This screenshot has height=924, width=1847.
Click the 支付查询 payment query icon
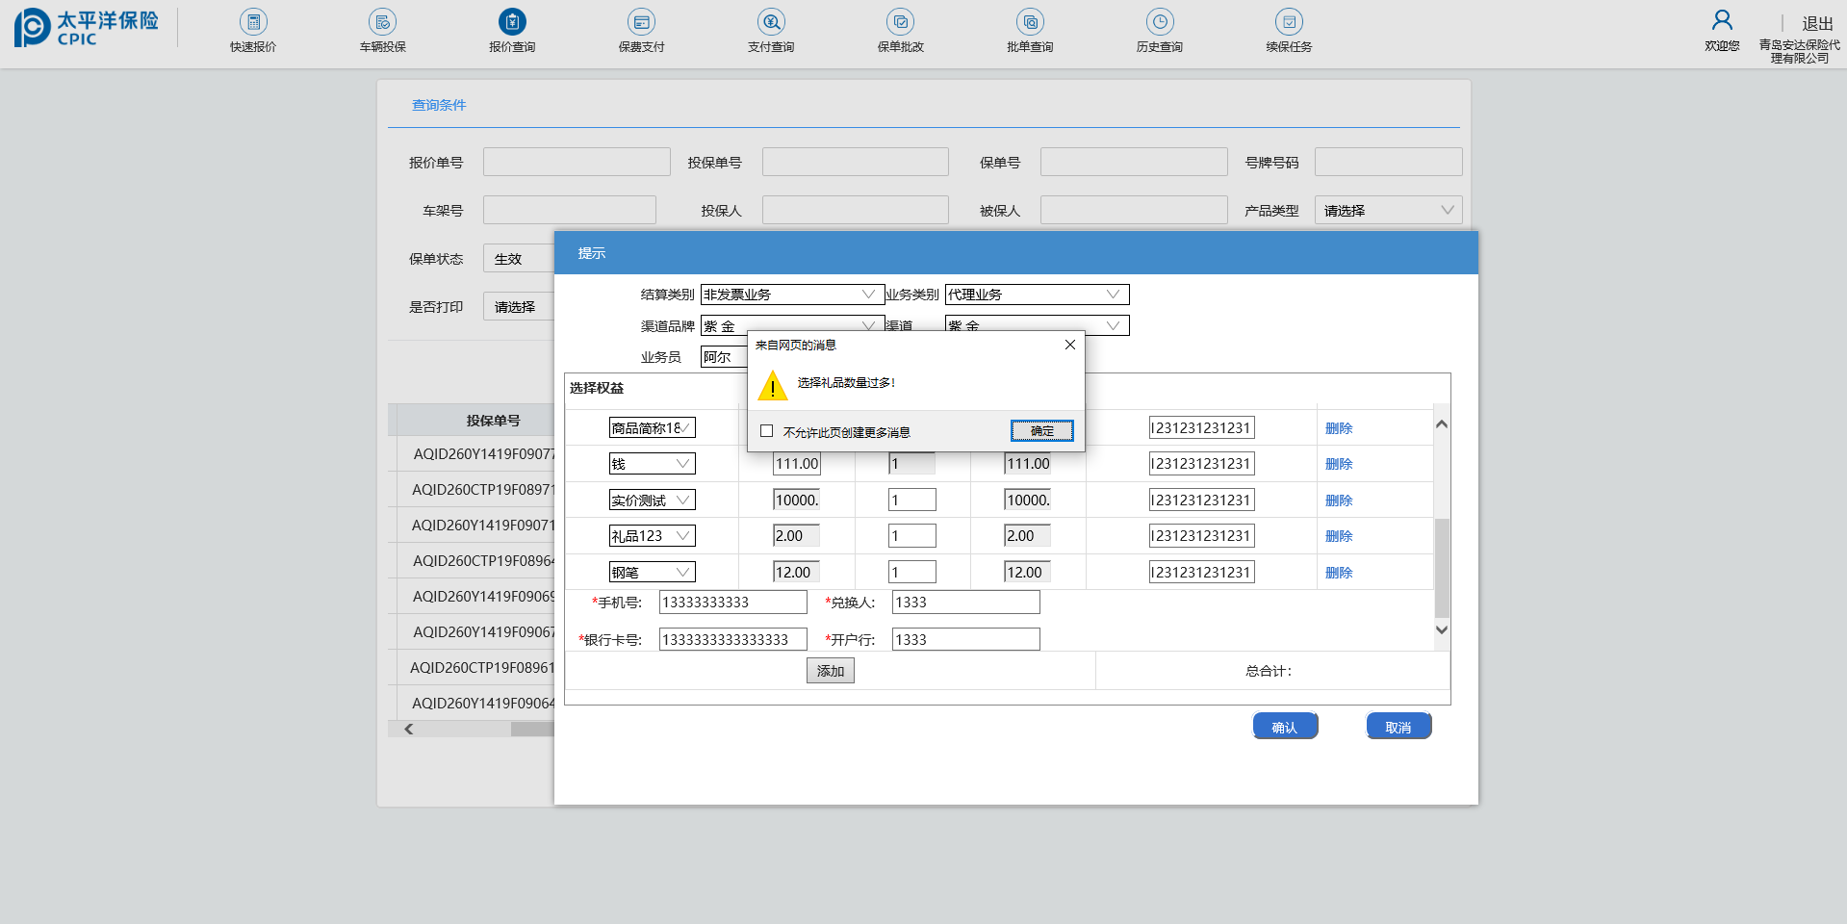(771, 22)
